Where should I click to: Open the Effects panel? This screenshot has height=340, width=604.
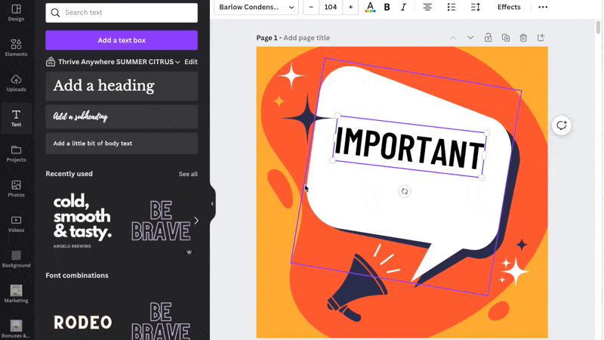click(509, 7)
